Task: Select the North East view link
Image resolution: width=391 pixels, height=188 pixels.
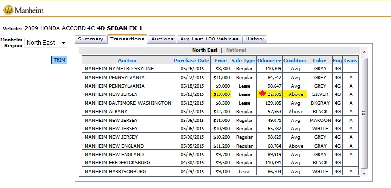Action: click(x=205, y=50)
